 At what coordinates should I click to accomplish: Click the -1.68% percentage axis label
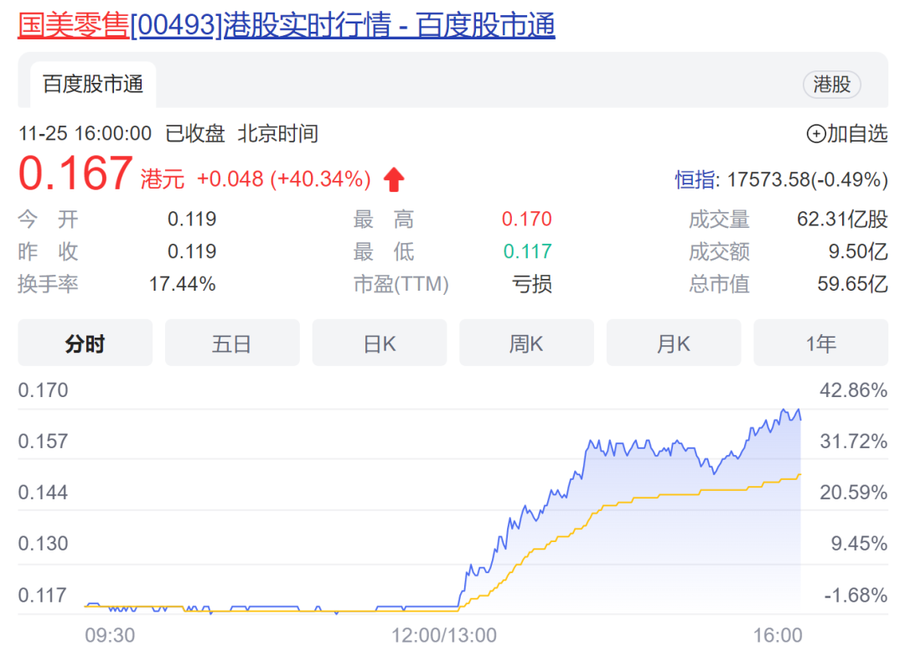click(x=856, y=596)
